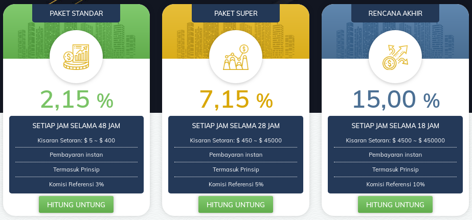The width and height of the screenshot is (472, 220).
Task: Select the Rencana Akhir header label
Action: [395, 13]
